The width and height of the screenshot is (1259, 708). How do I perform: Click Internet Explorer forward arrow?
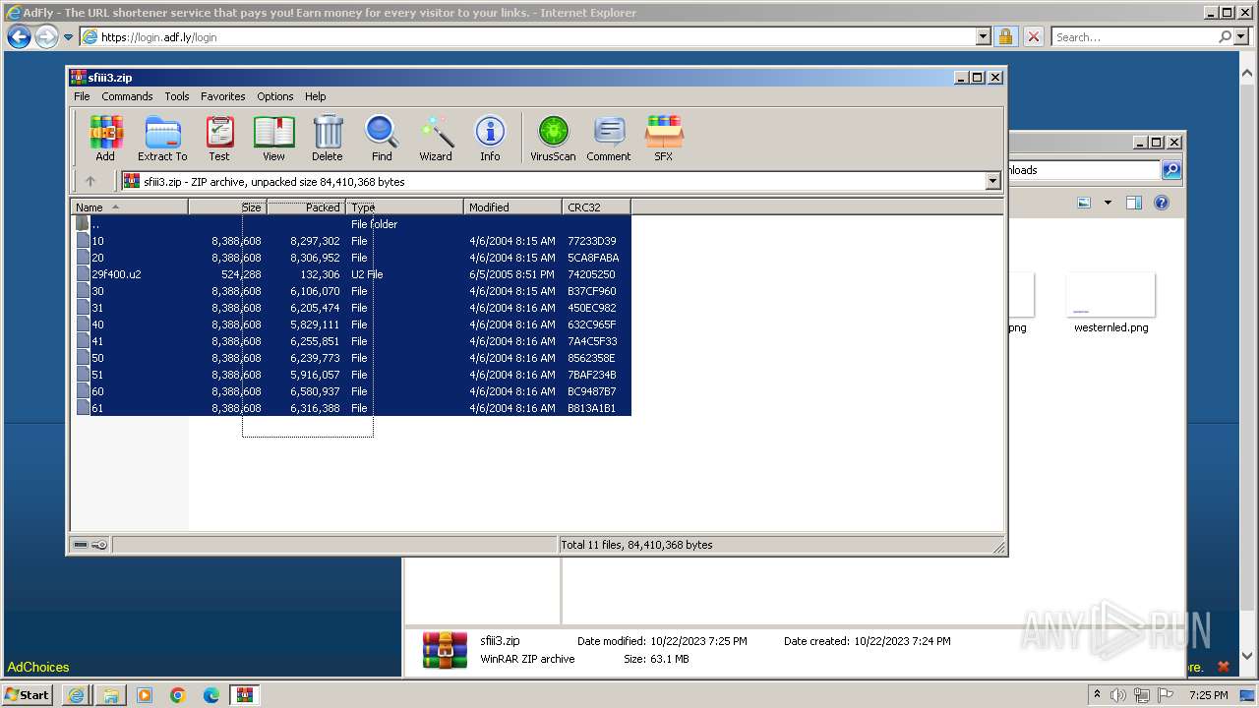[x=46, y=37]
